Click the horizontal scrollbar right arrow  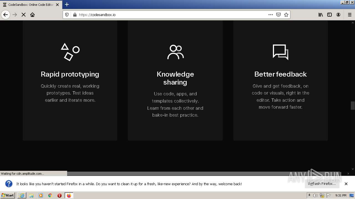[348, 174]
